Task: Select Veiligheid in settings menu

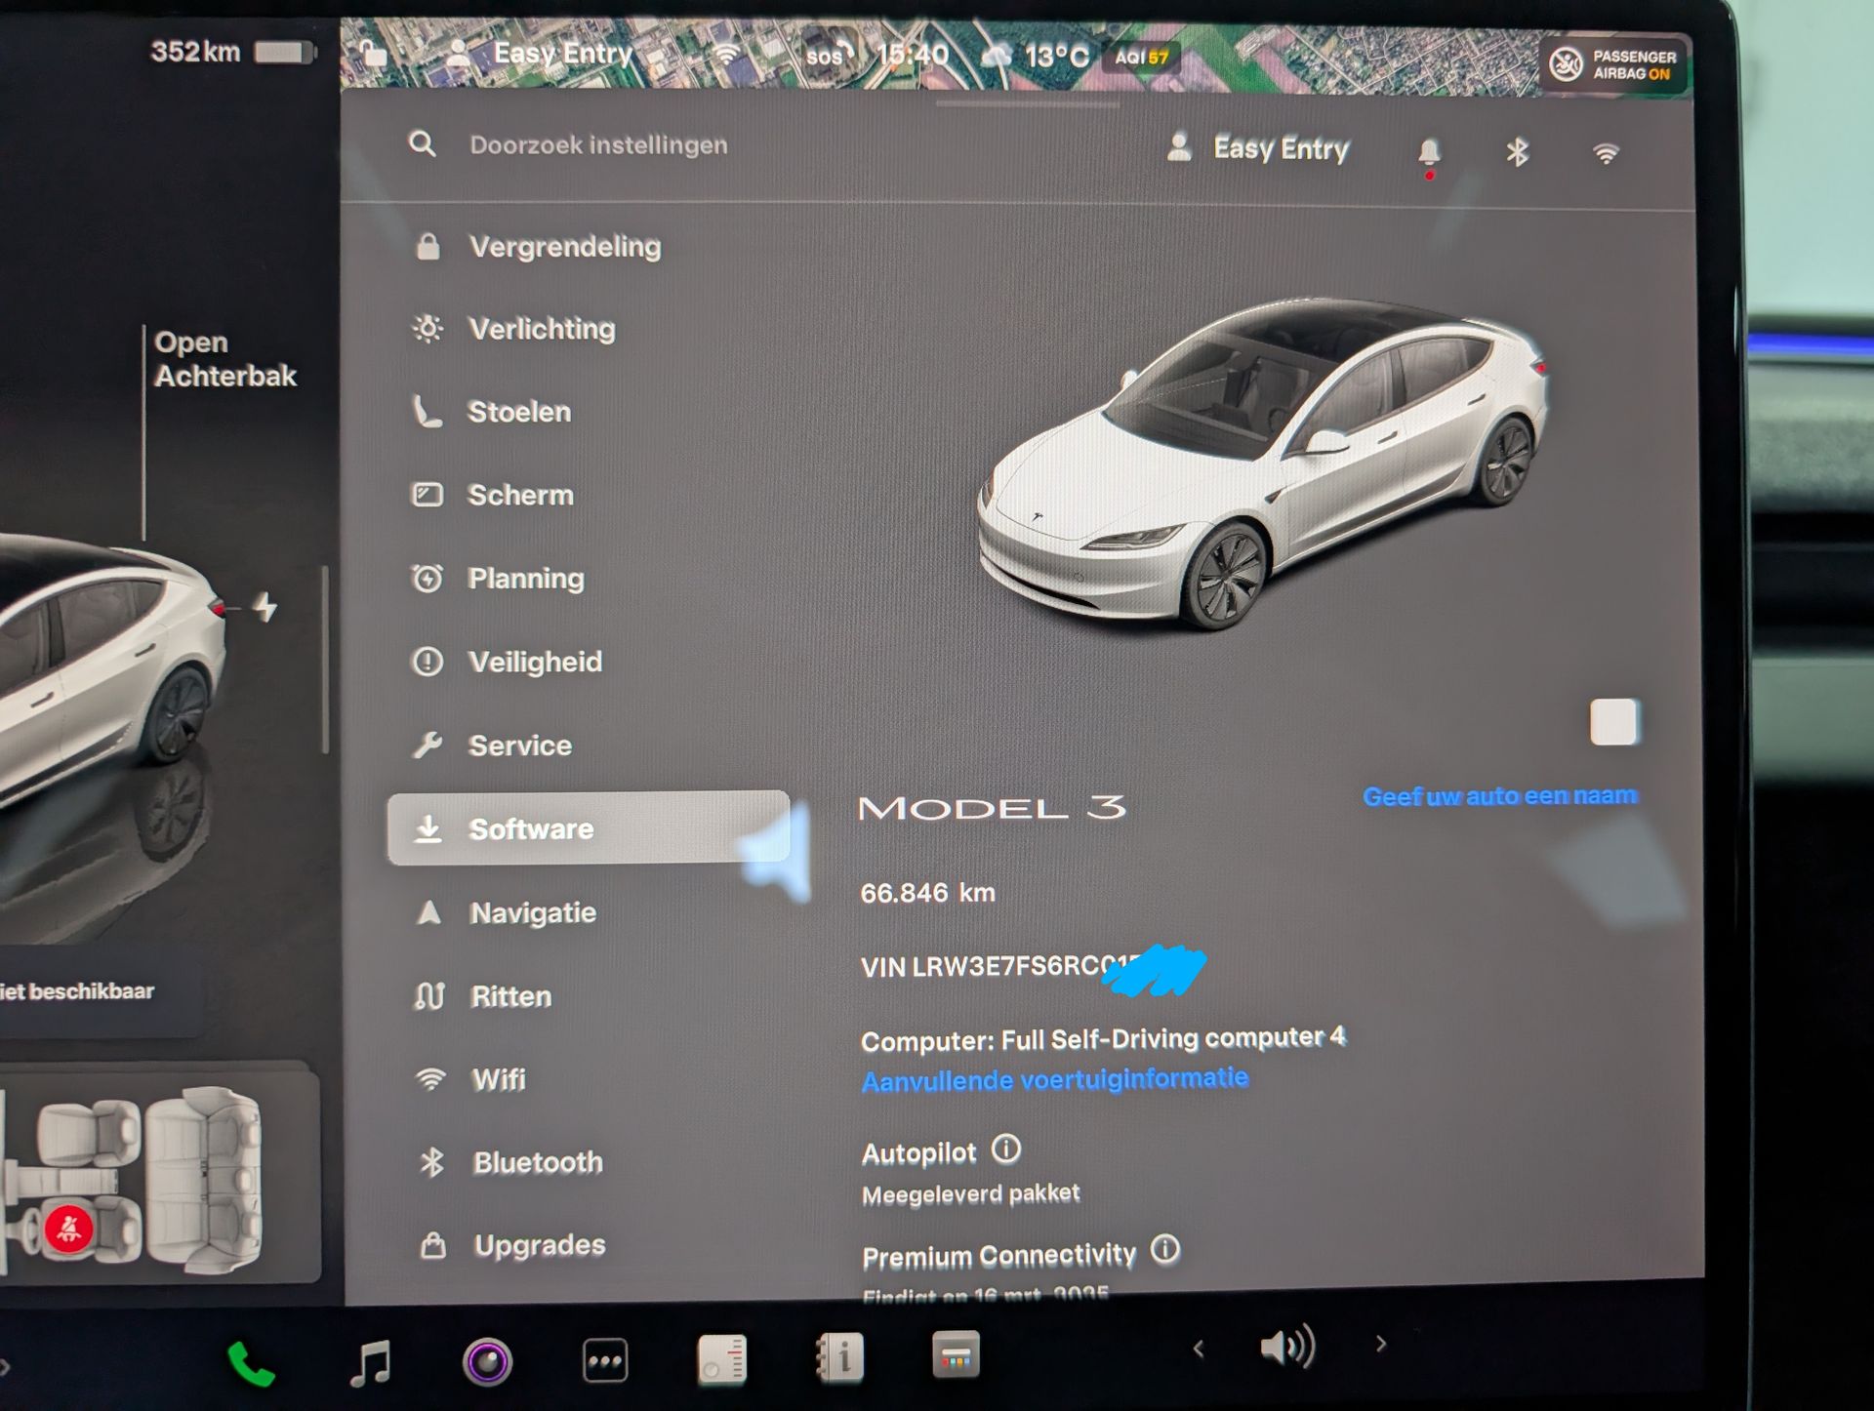Action: pos(534,662)
